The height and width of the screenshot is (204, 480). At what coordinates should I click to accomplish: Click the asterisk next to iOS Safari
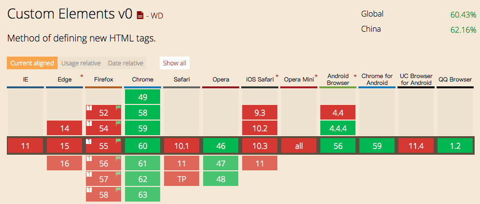pos(277,76)
